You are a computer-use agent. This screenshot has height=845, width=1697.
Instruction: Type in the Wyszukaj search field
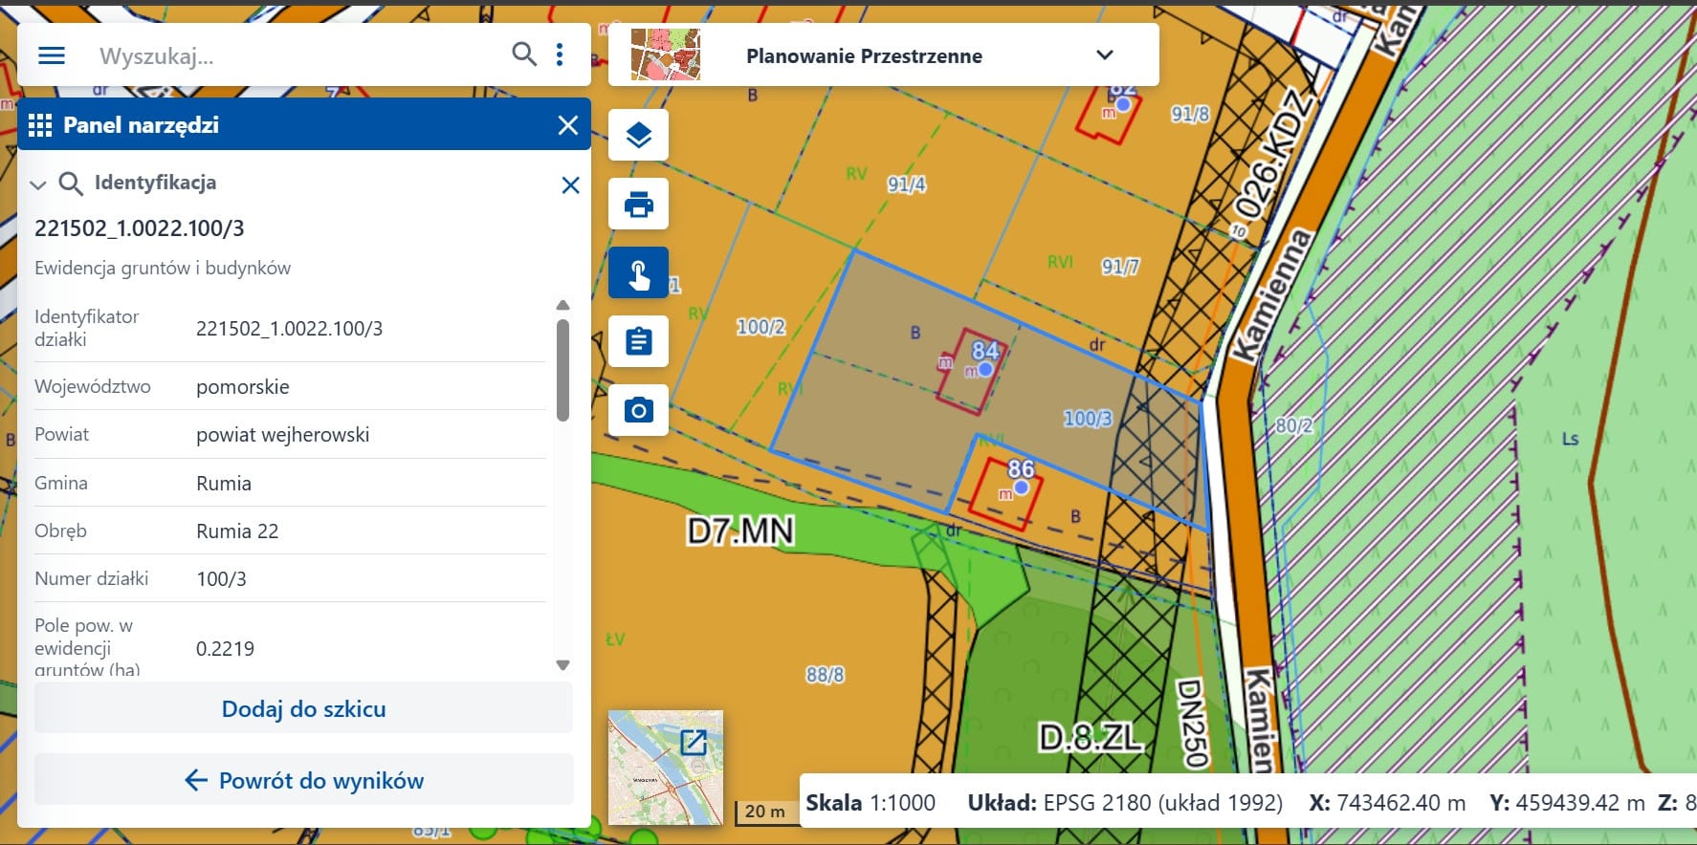pyautogui.click(x=297, y=55)
